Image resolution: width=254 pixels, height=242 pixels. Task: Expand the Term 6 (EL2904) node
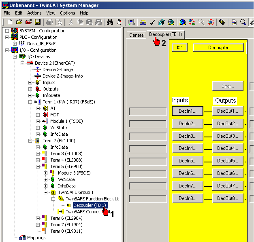click(38, 218)
